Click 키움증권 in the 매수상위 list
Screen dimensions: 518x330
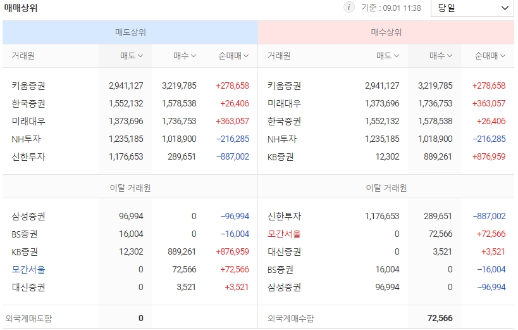click(x=284, y=86)
